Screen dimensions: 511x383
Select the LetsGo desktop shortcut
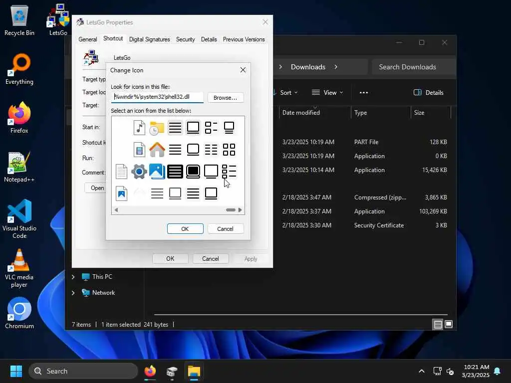click(58, 20)
